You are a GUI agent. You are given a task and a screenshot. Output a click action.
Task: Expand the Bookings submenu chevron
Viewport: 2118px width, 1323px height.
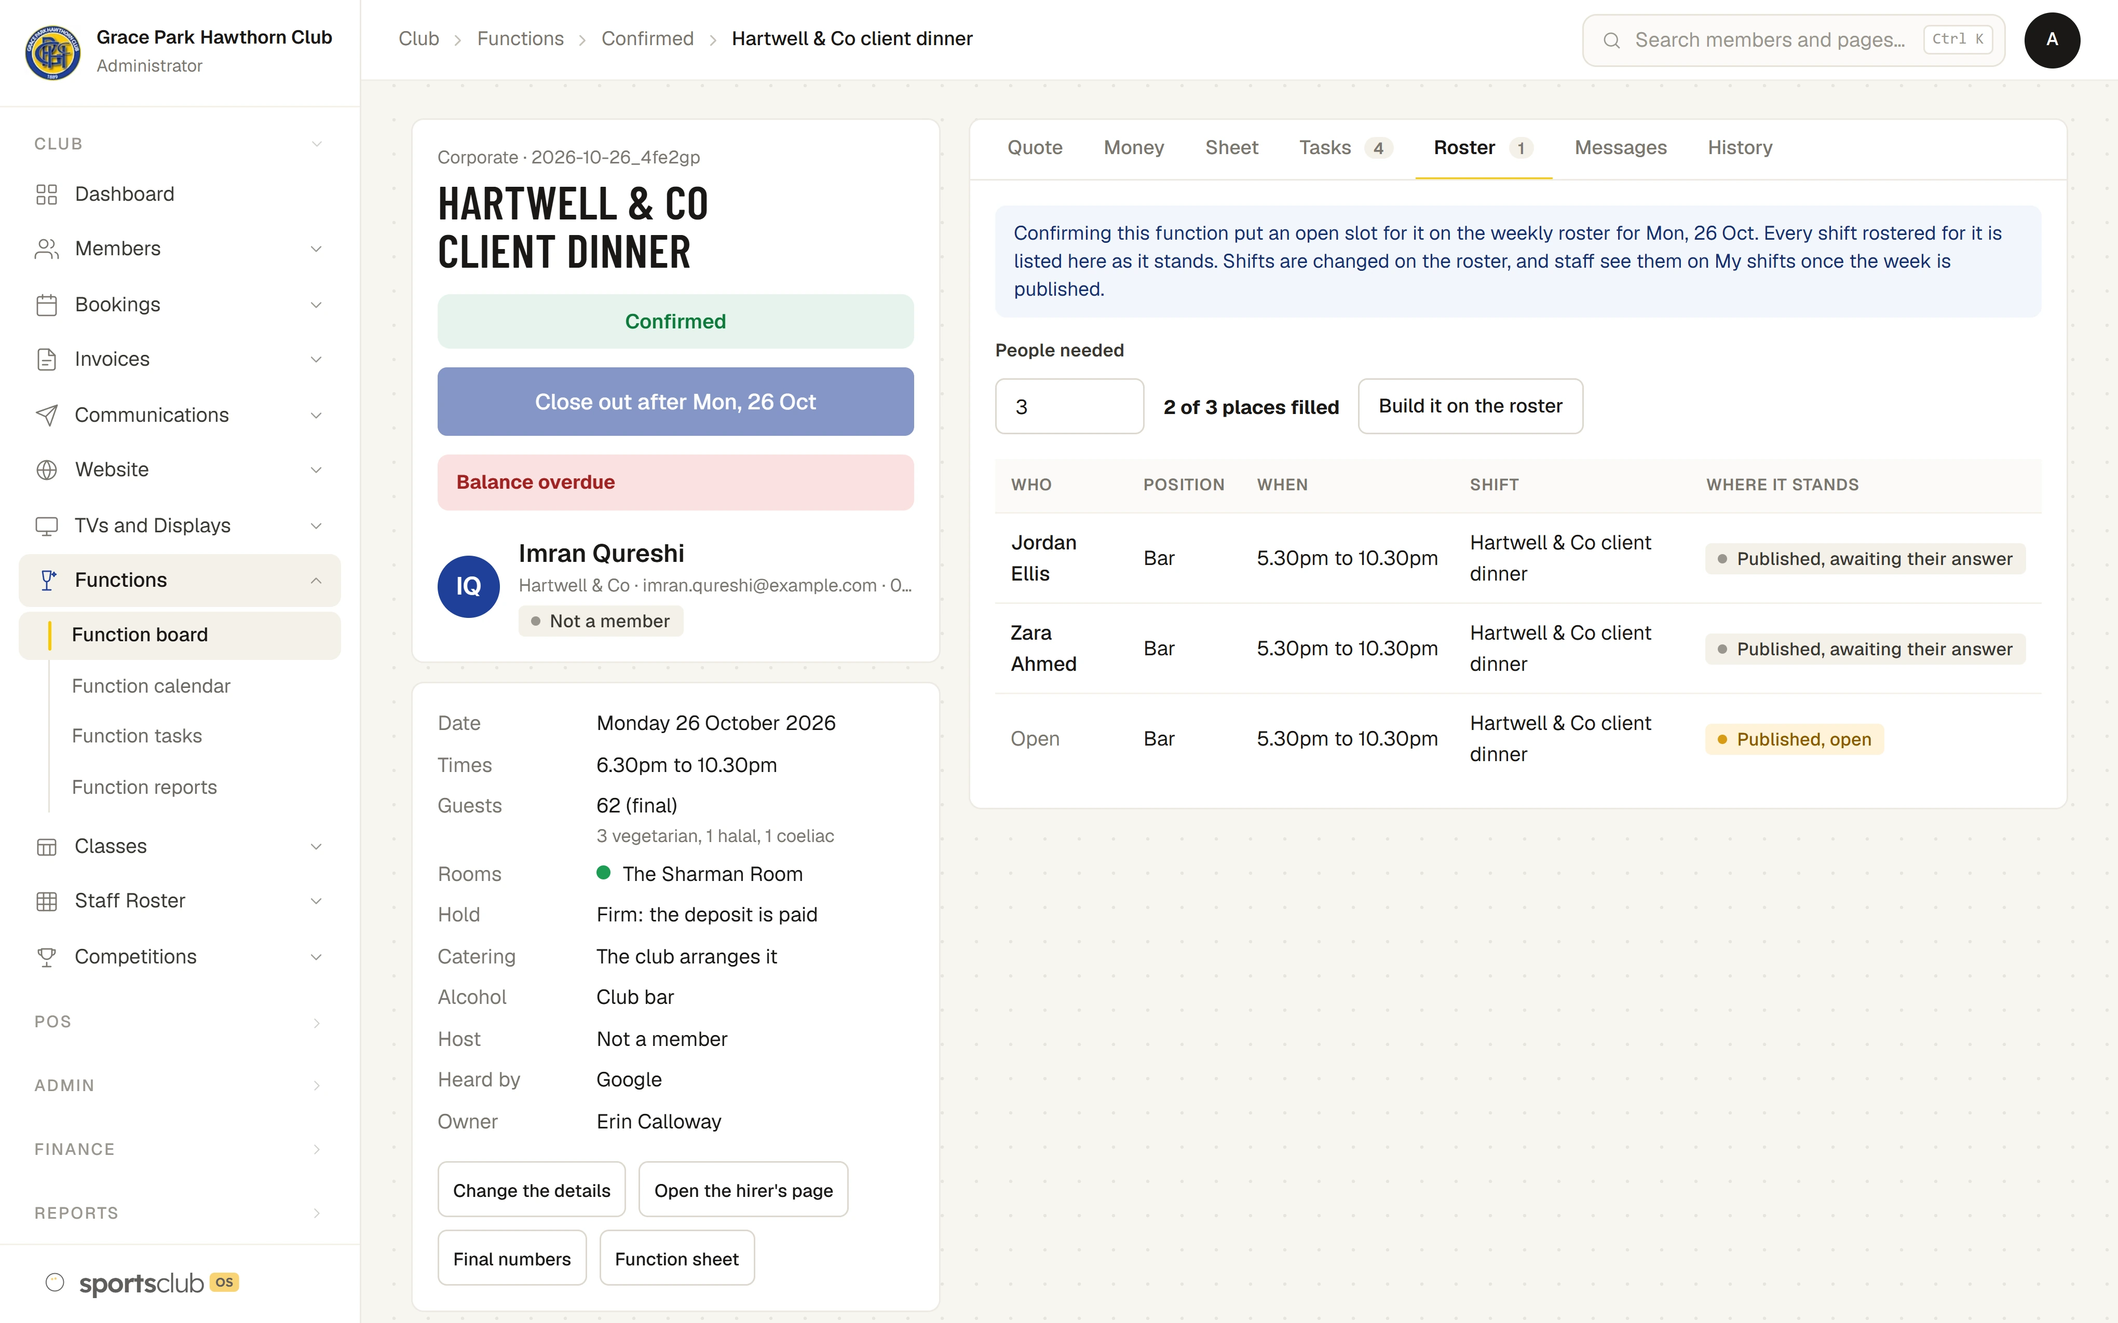(x=317, y=305)
